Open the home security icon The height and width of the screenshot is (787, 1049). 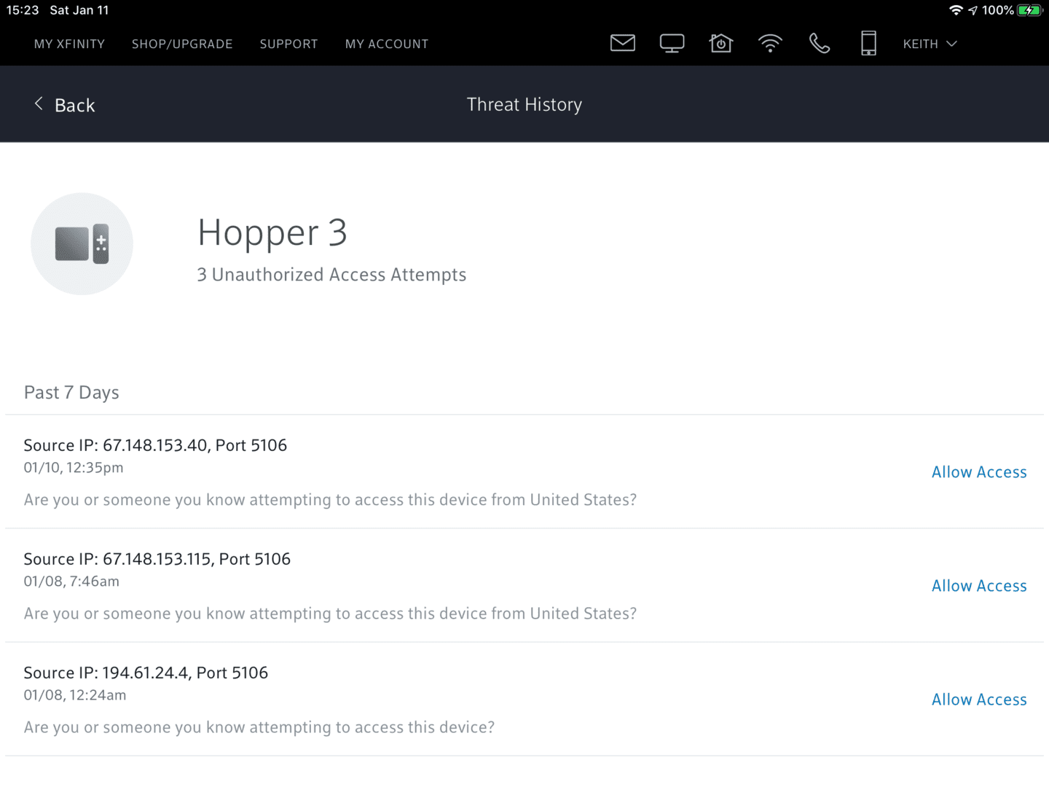coord(720,43)
